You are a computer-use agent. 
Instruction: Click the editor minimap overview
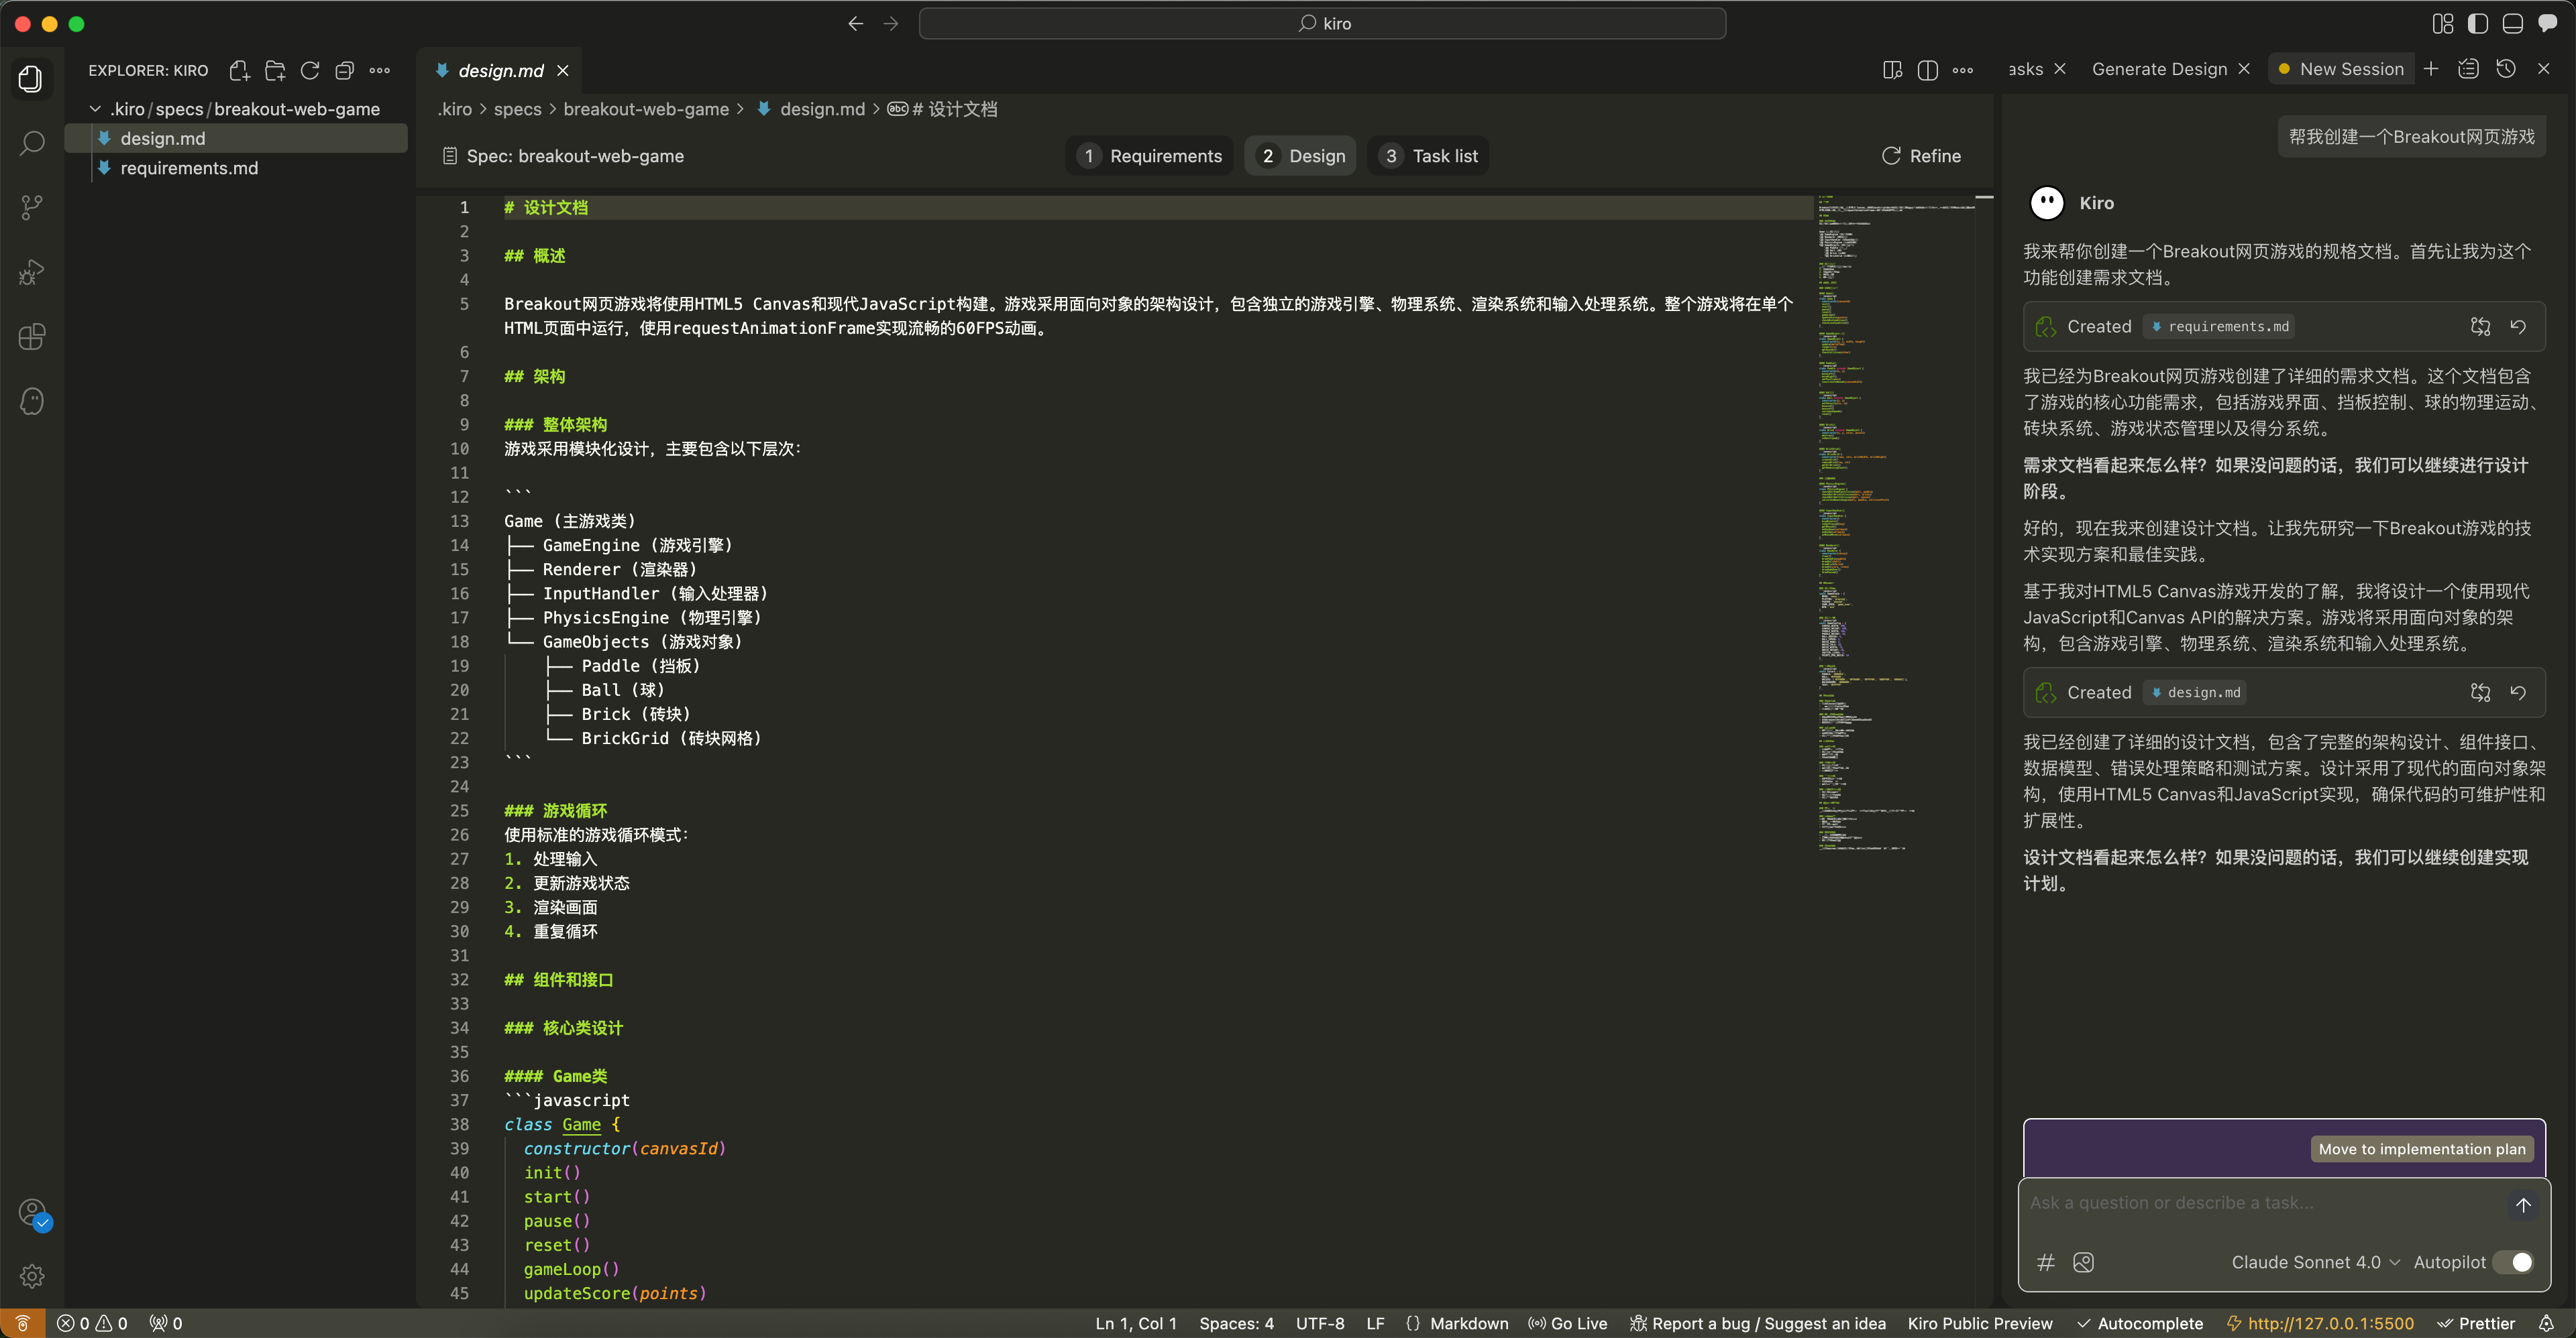[1896, 523]
